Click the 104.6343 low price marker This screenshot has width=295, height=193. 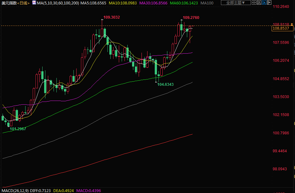tap(165, 85)
